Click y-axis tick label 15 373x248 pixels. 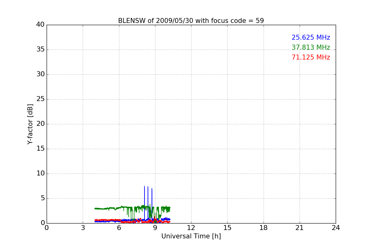(x=40, y=149)
